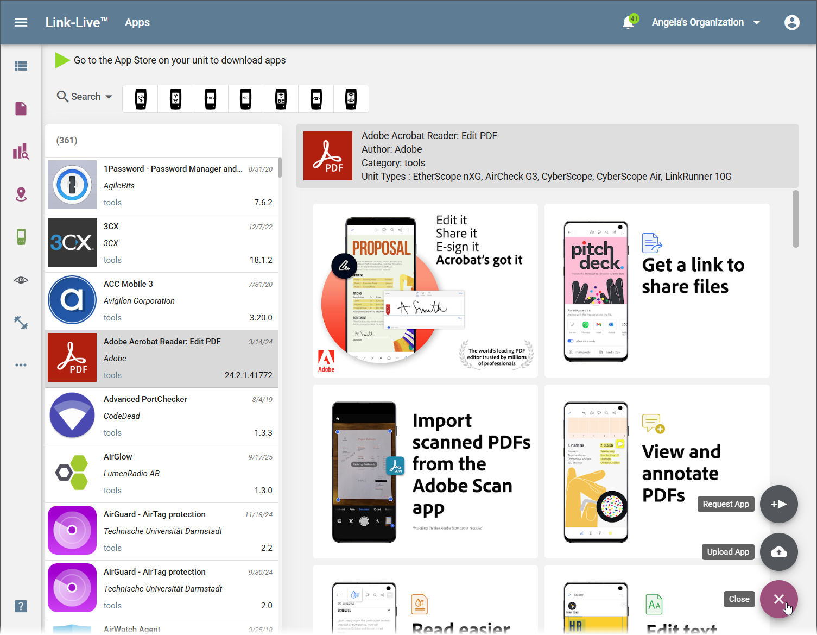The width and height of the screenshot is (817, 635).
Task: Select the 3CX app logo thumbnail
Action: point(72,242)
